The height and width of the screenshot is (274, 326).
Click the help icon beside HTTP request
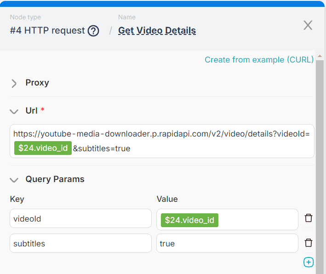(x=93, y=31)
